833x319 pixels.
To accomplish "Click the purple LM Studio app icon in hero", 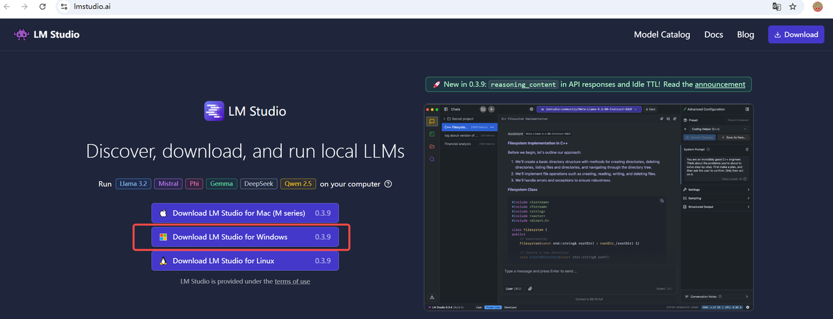I will click(214, 111).
